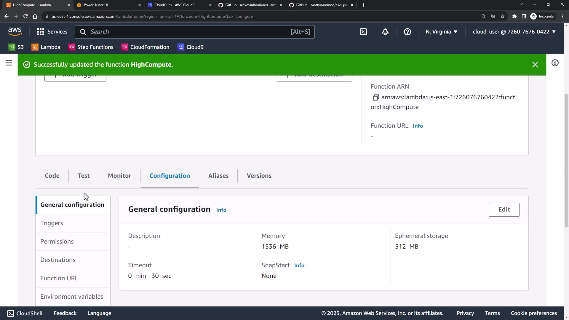
Task: Select Environment variables in the sidebar
Action: [x=72, y=297]
